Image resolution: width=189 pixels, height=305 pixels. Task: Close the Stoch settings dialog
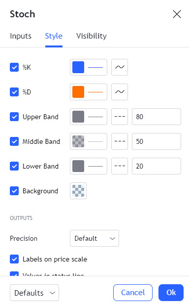point(177,14)
